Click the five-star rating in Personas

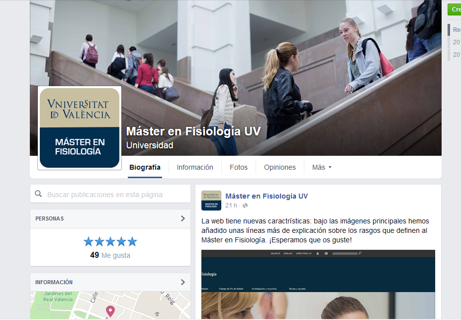click(110, 242)
